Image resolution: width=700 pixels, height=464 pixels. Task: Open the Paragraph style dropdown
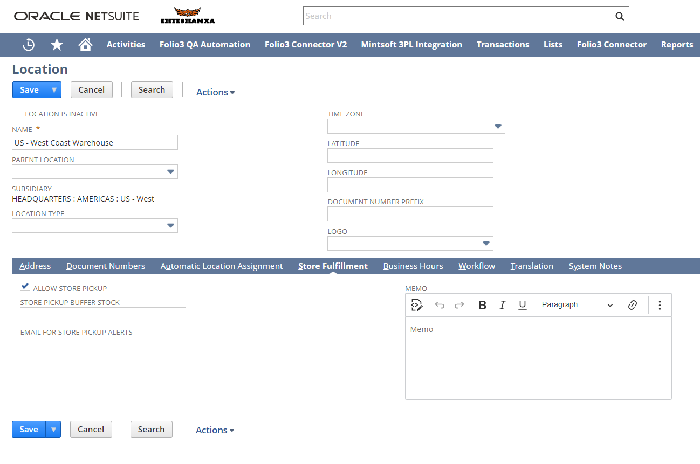(578, 305)
